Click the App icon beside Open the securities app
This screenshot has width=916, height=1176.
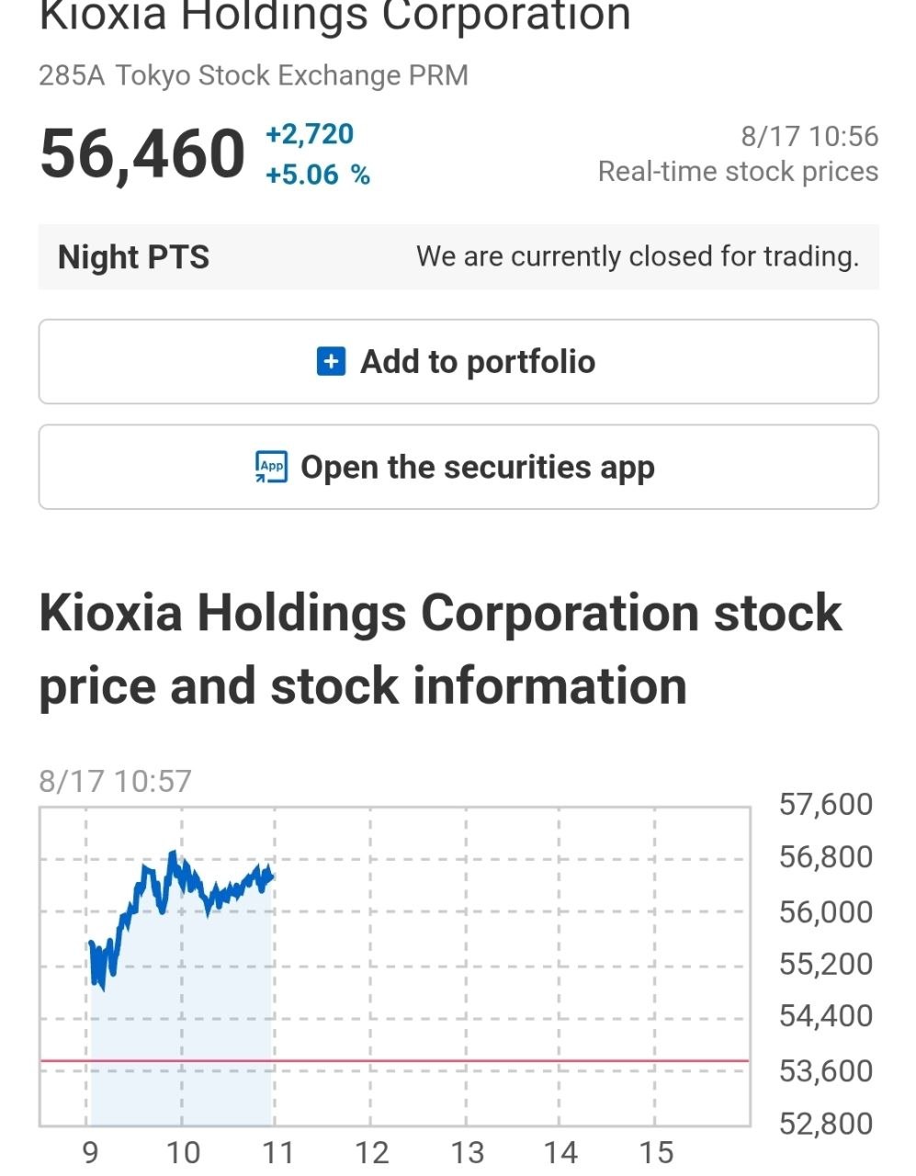271,467
